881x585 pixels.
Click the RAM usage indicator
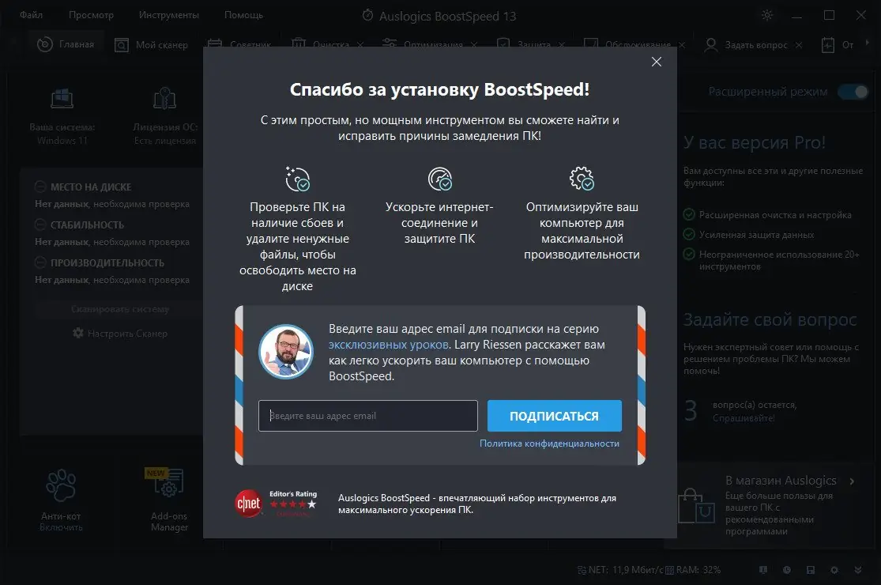click(x=693, y=570)
